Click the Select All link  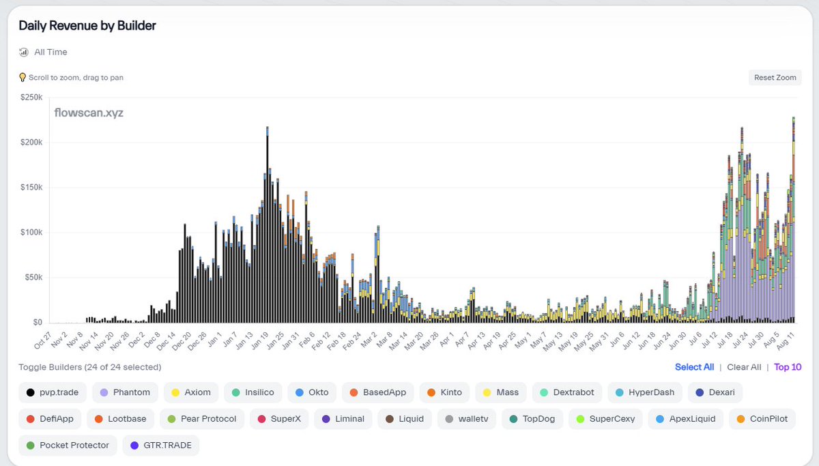(695, 367)
